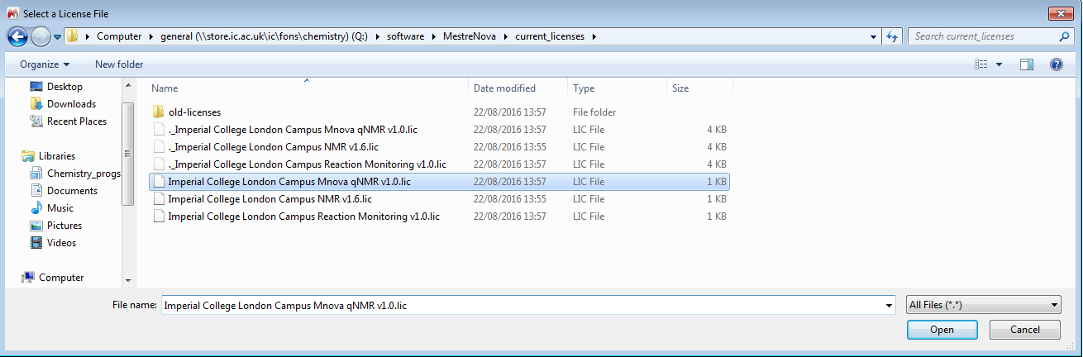This screenshot has height=357, width=1083.
Task: Select Downloads in the navigation pane
Action: pyautogui.click(x=71, y=104)
